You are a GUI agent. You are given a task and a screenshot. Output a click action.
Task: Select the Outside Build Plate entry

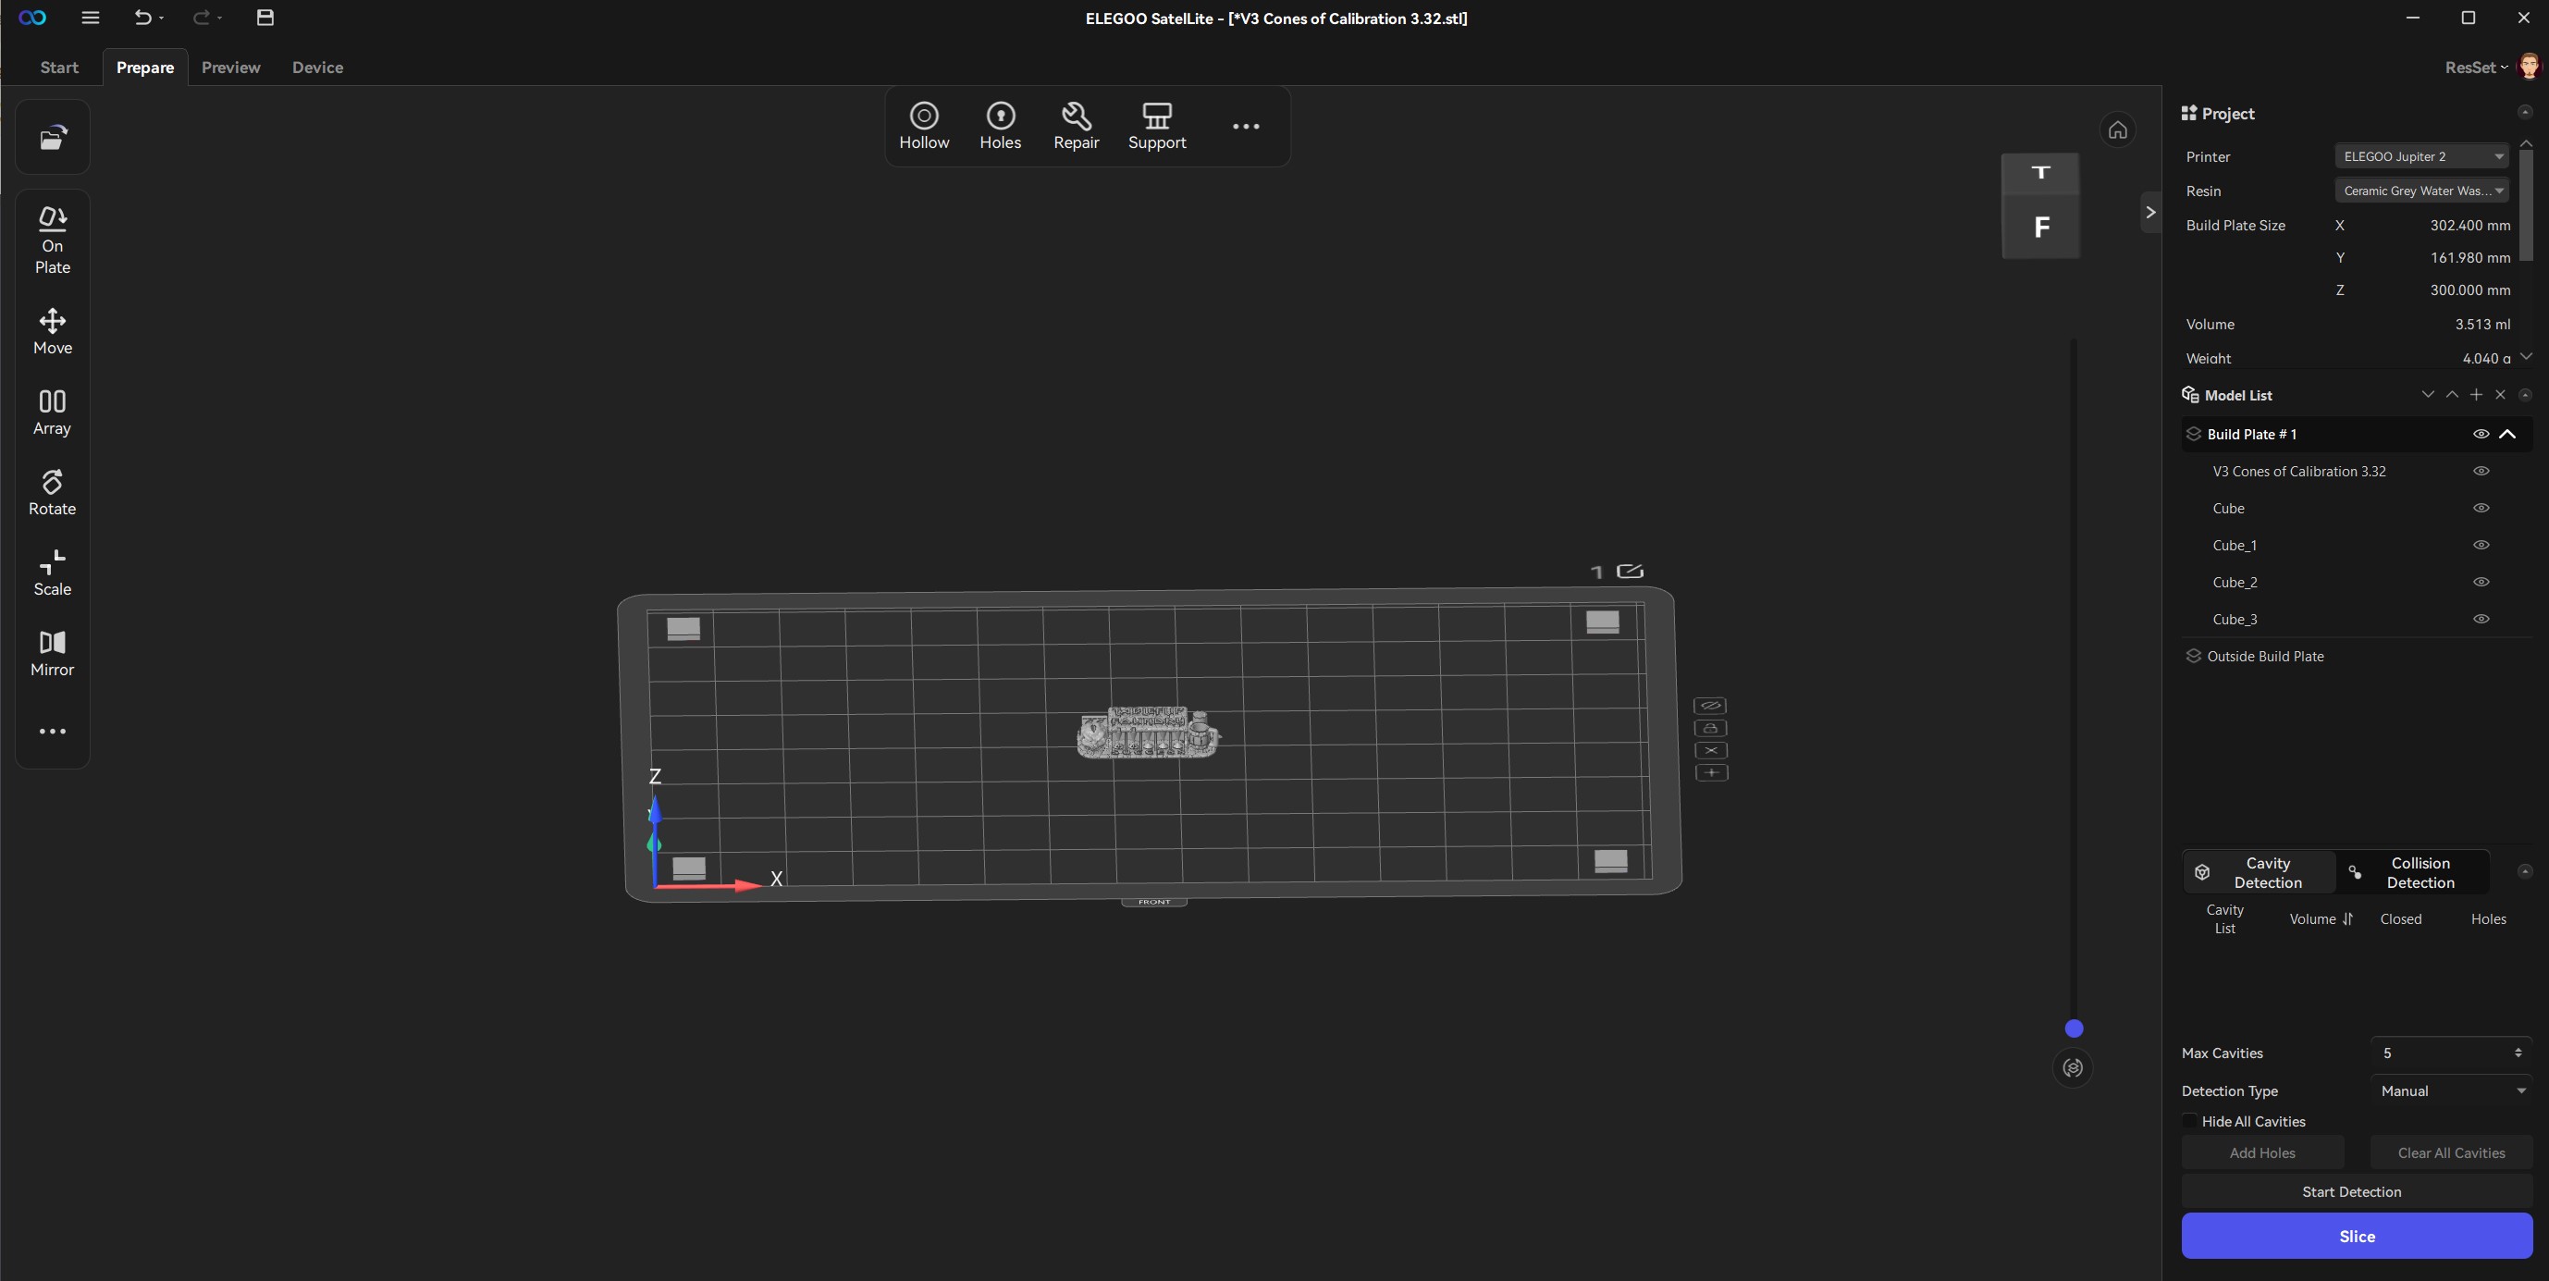point(2265,656)
